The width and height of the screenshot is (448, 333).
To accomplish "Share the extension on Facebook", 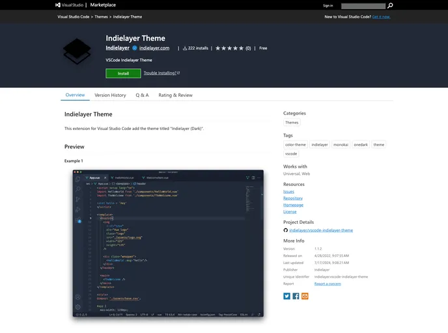I will (x=296, y=296).
